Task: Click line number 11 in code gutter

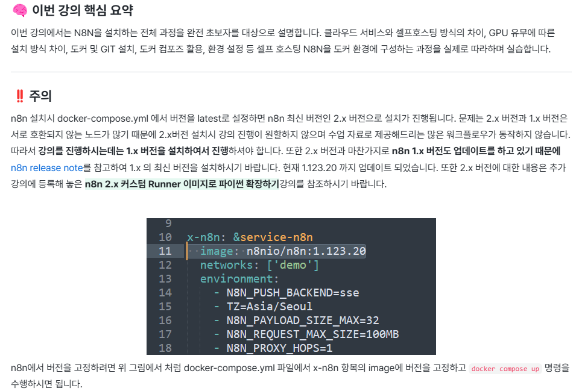Action: point(165,251)
